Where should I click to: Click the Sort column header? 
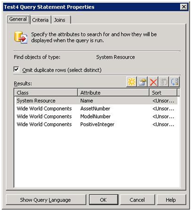click(x=163, y=93)
